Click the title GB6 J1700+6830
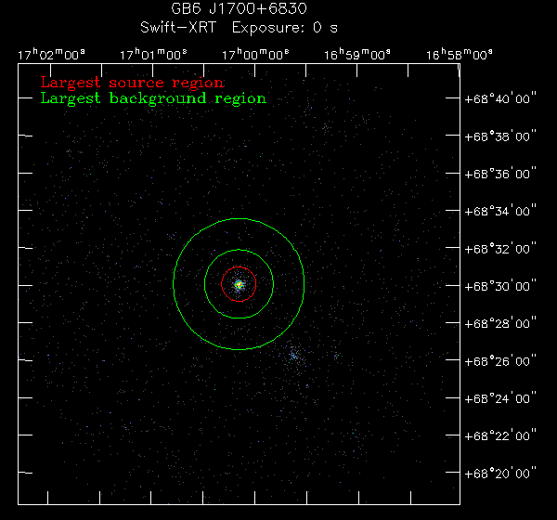The image size is (557, 520). (239, 8)
